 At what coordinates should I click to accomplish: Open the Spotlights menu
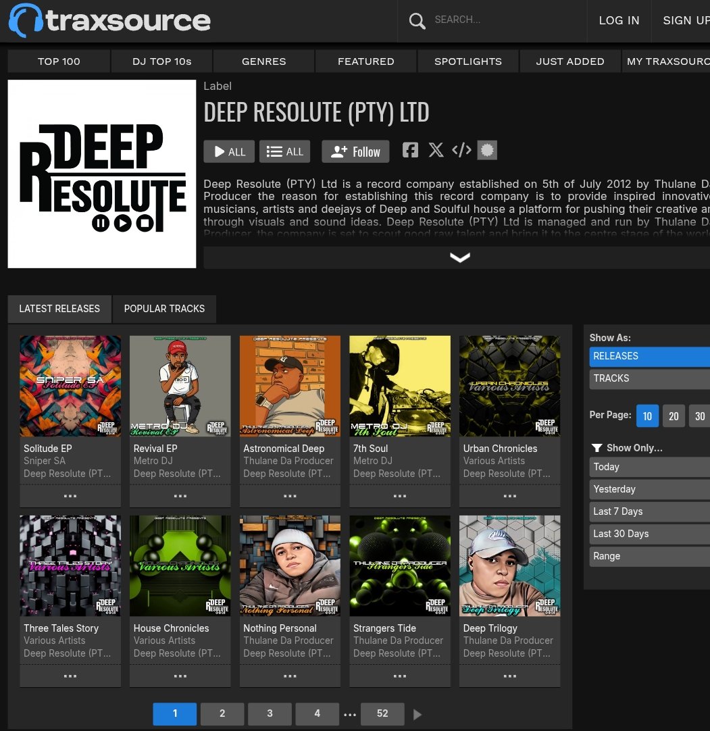468,61
